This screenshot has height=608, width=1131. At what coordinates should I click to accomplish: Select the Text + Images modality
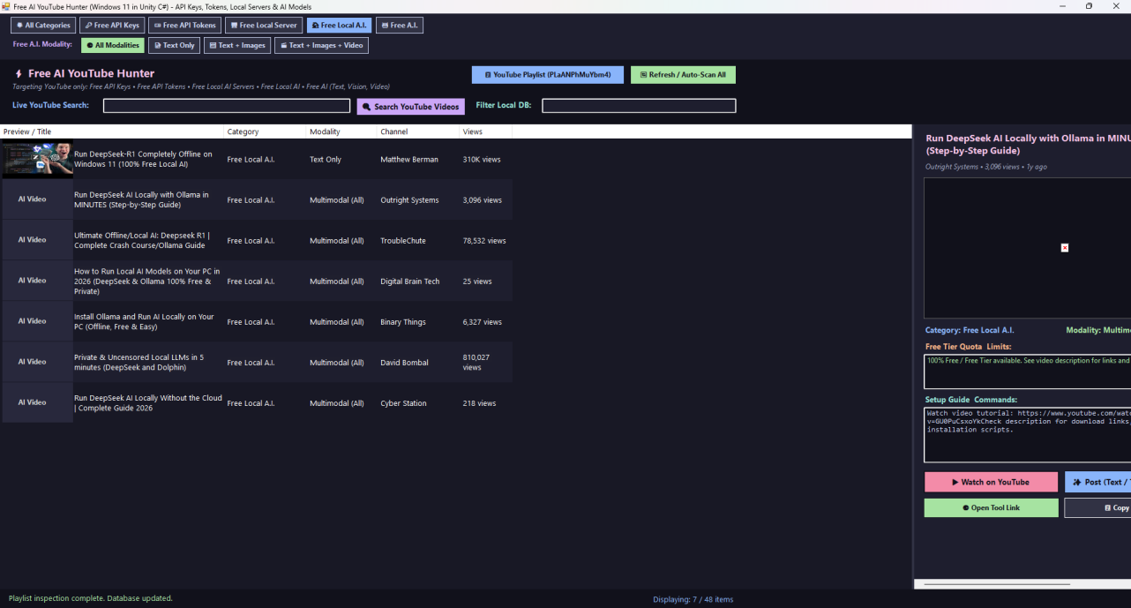pos(237,45)
